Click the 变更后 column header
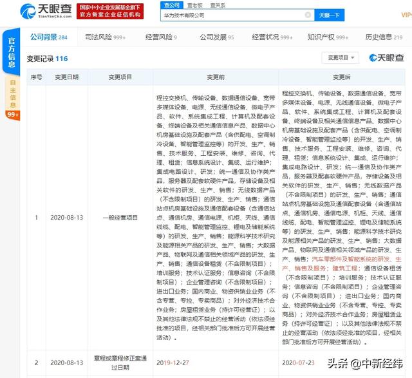 342,77
